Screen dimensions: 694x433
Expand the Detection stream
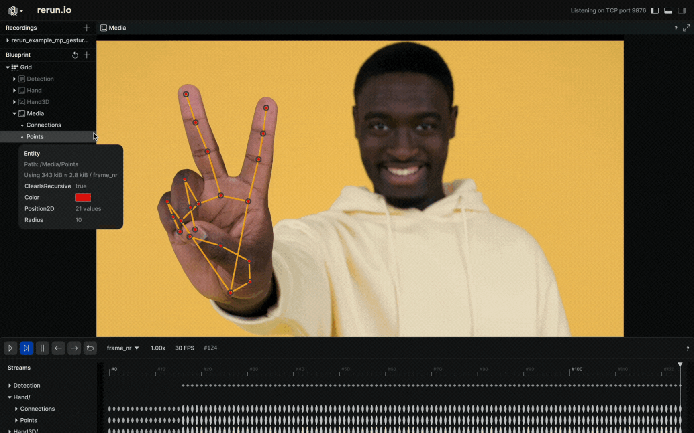point(10,386)
